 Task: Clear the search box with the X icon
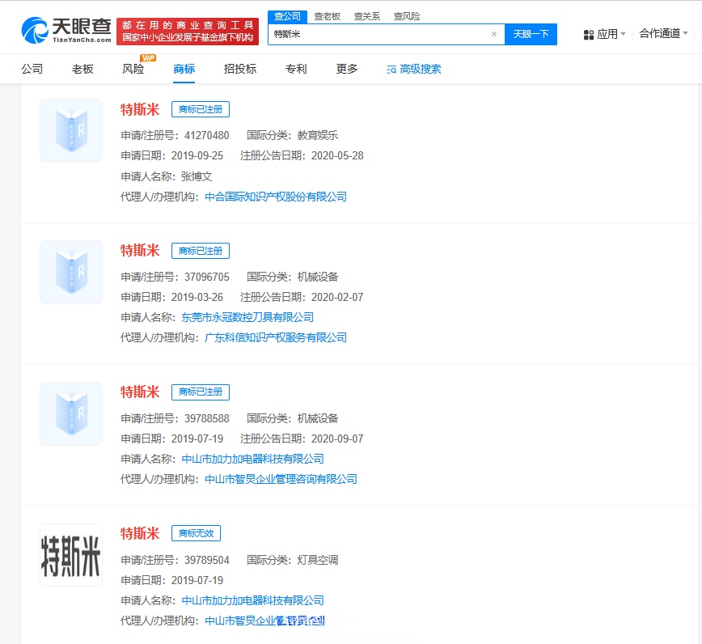tap(494, 34)
